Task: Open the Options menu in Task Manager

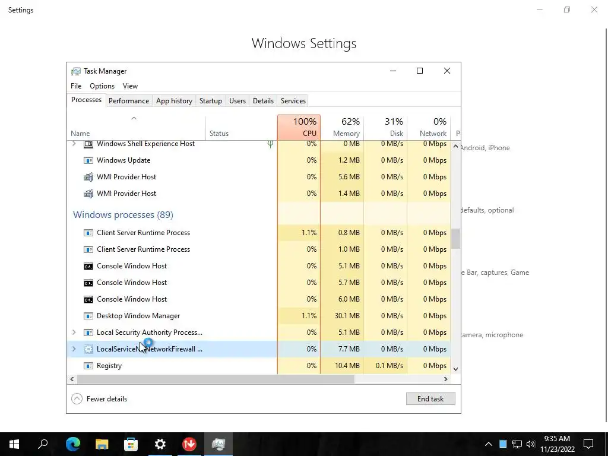Action: click(102, 86)
